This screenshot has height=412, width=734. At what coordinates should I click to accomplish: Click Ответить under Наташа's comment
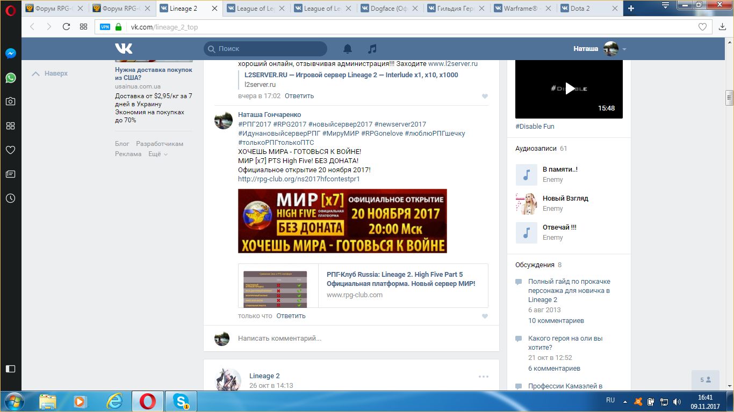[291, 316]
